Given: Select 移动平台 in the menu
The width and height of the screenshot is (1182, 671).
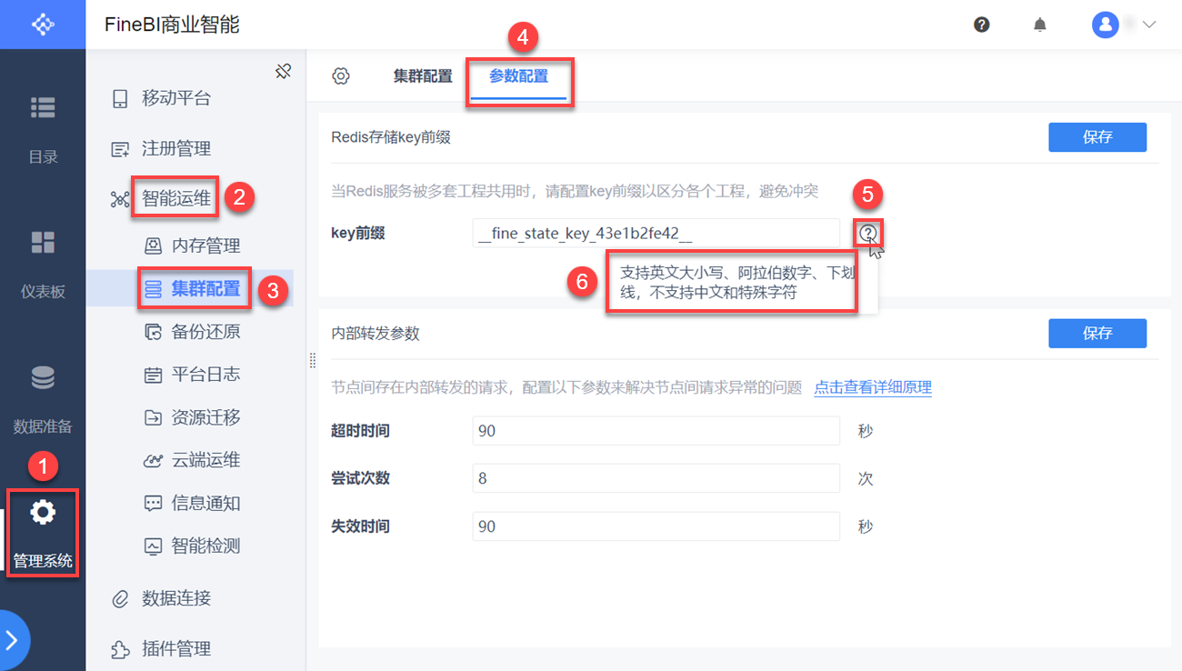Looking at the screenshot, I should (175, 98).
